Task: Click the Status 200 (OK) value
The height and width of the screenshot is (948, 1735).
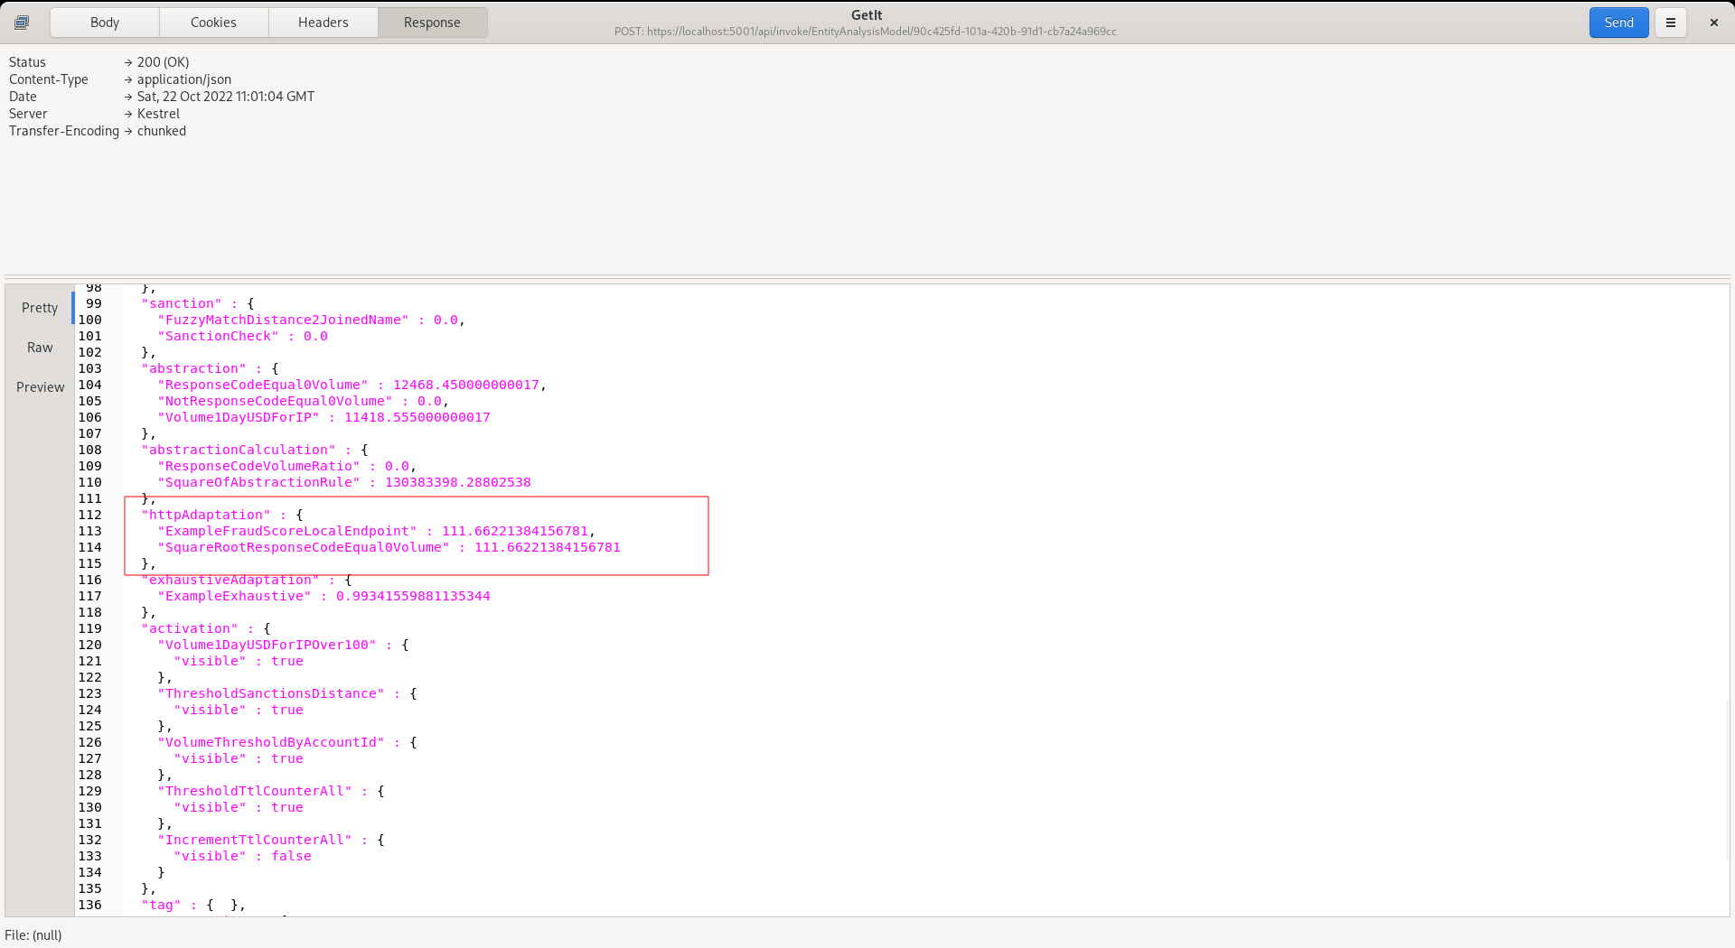Action: click(164, 62)
